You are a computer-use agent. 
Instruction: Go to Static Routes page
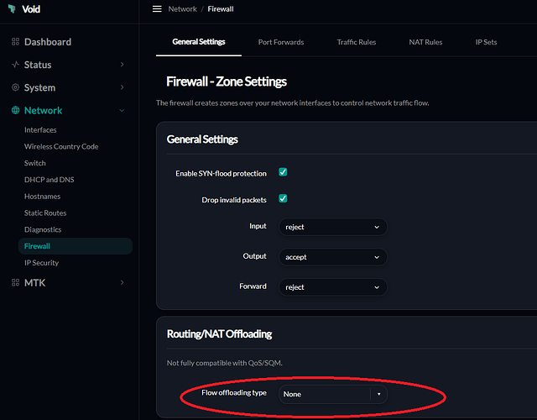[45, 213]
